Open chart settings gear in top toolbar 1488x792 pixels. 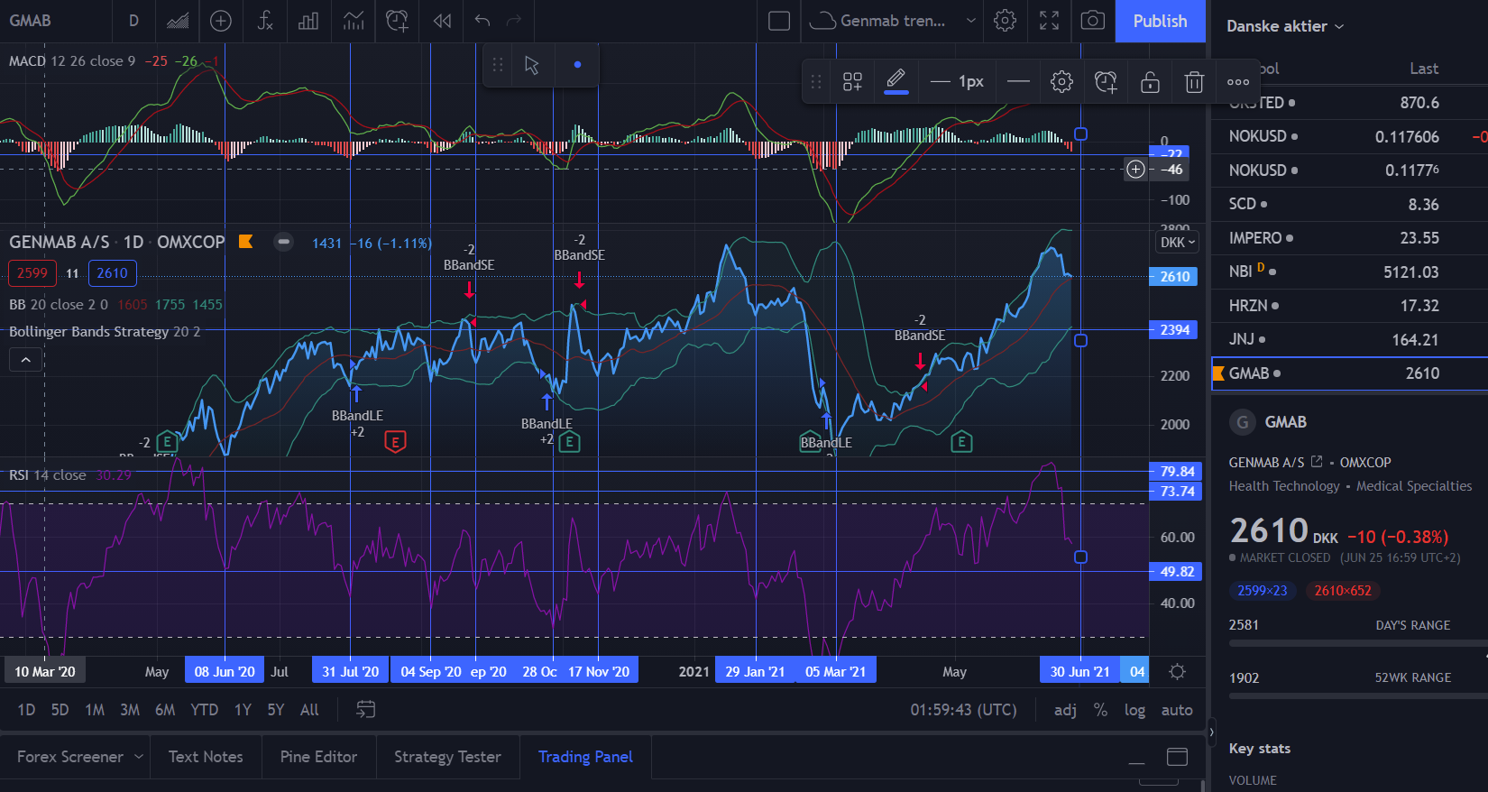1005,21
